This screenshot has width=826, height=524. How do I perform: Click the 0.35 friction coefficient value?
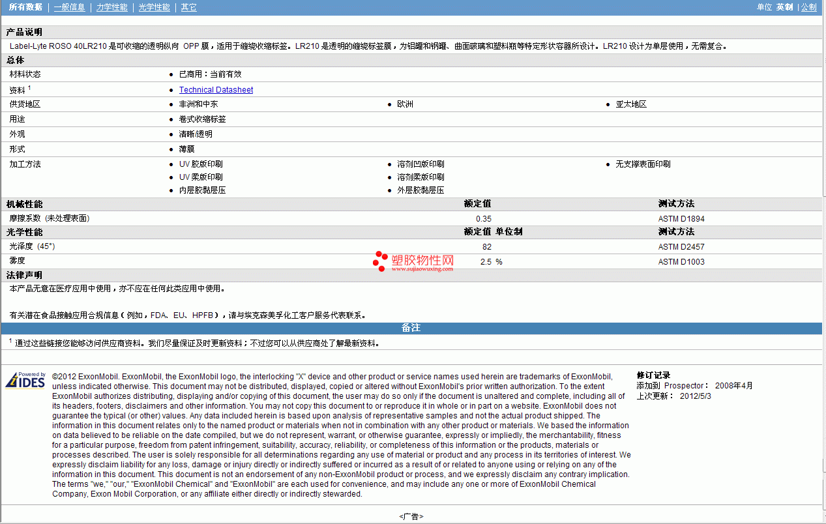click(x=484, y=219)
